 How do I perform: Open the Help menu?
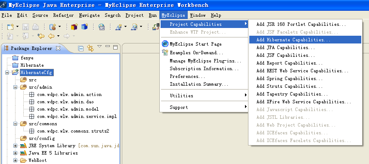click(216, 15)
